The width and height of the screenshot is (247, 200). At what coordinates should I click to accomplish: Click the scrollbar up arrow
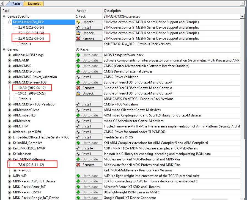(242, 16)
